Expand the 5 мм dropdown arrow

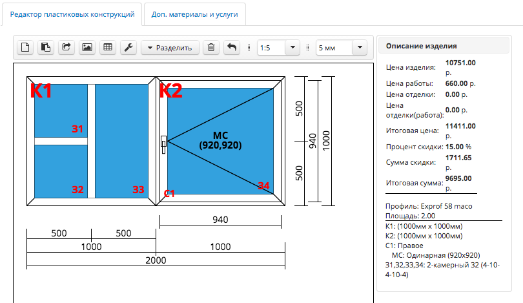(x=360, y=47)
